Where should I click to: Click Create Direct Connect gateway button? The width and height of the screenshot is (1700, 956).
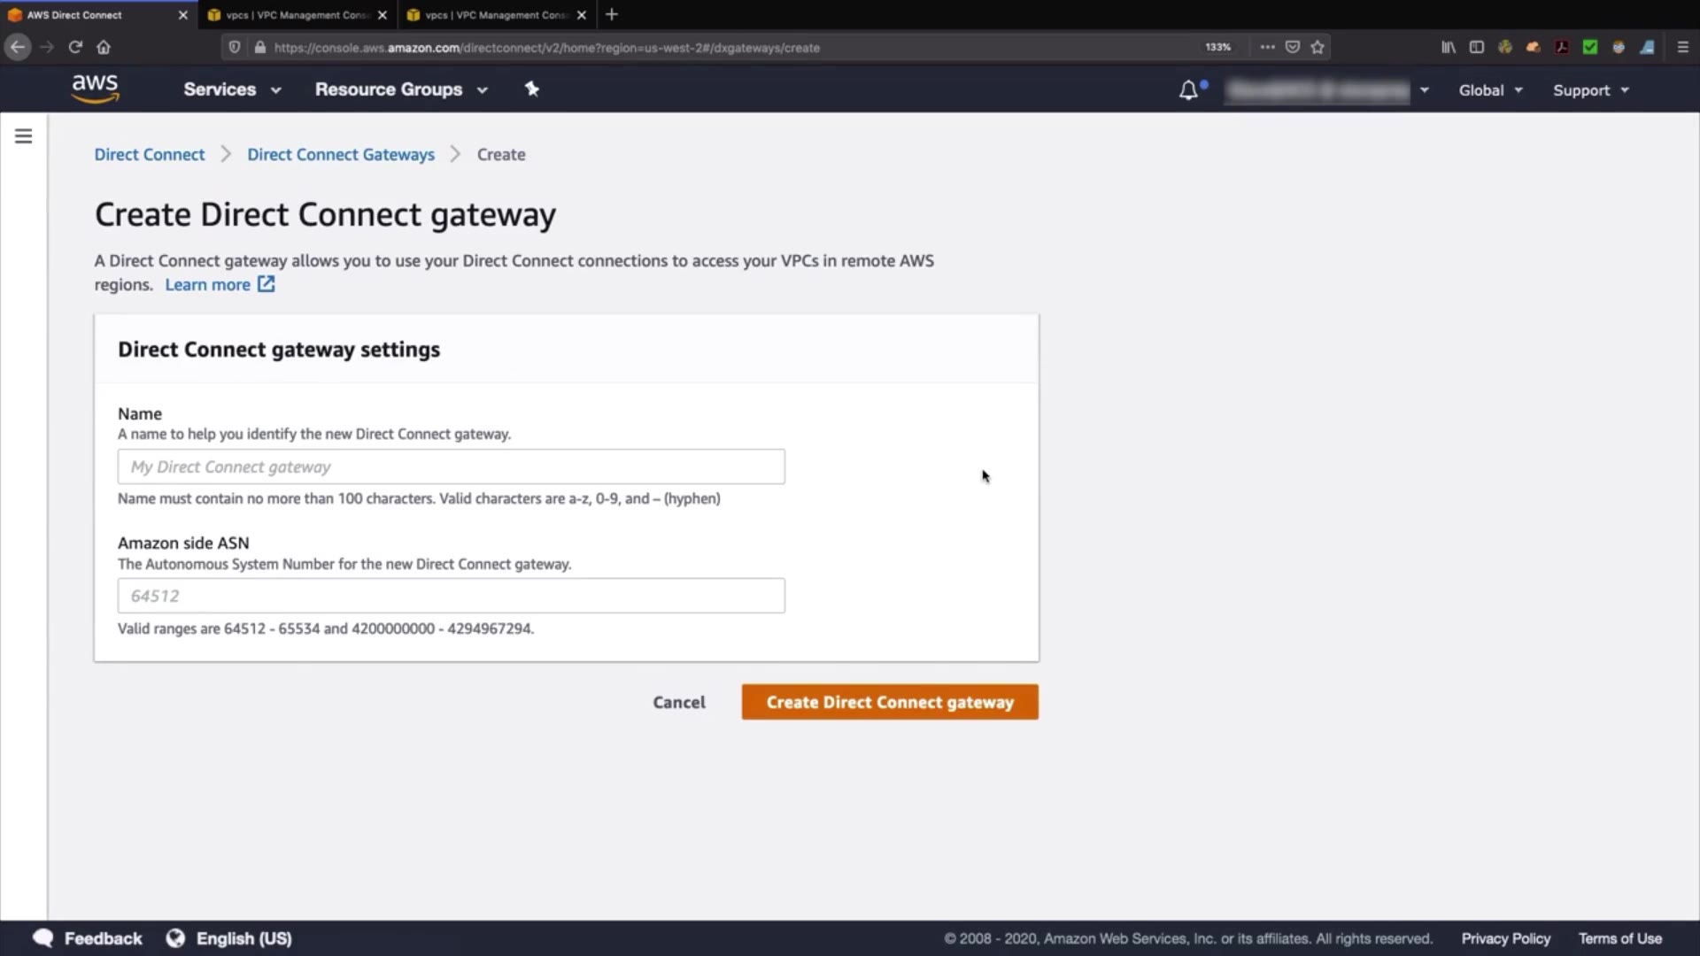(890, 702)
